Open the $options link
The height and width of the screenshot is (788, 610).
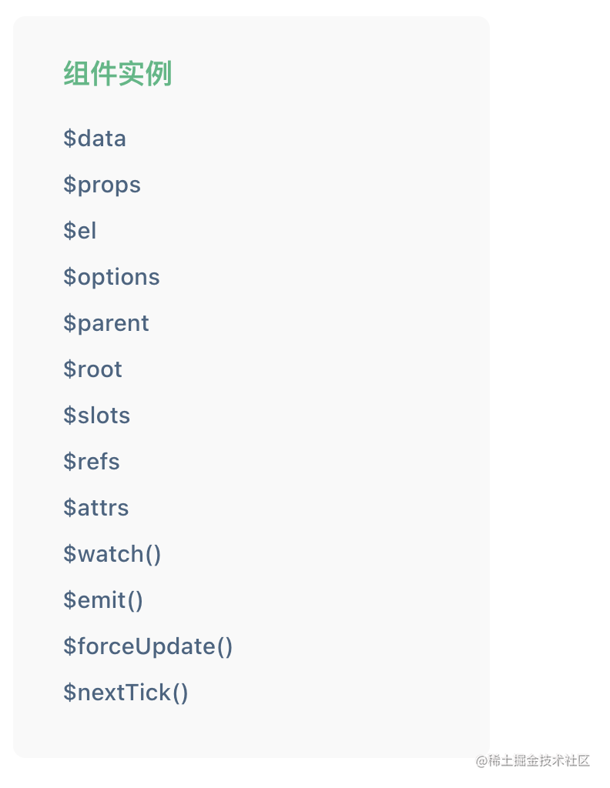112,277
